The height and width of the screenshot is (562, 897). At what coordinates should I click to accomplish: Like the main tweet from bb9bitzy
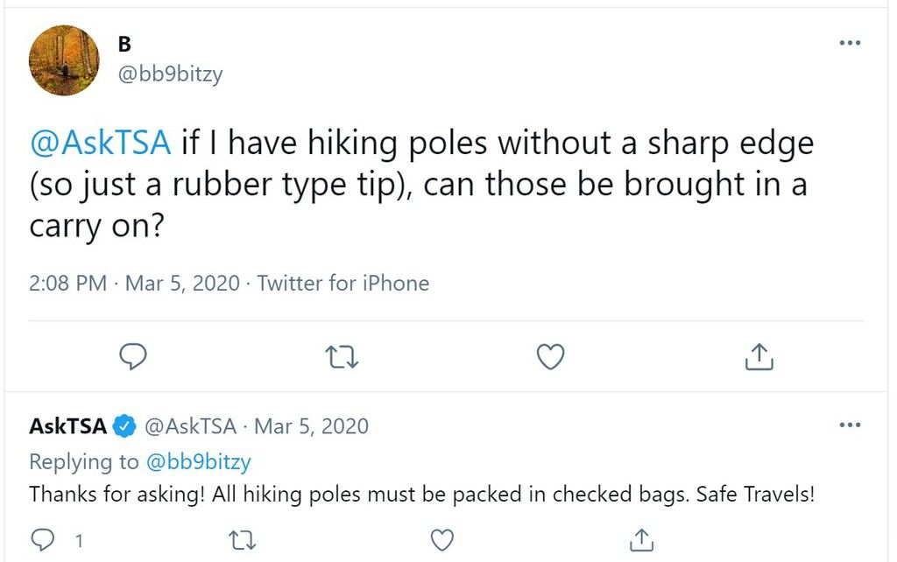click(550, 357)
